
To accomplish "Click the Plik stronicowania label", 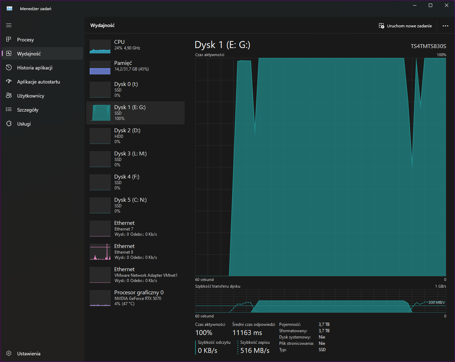I will coord(296,343).
